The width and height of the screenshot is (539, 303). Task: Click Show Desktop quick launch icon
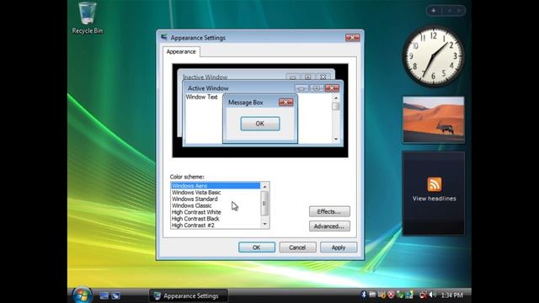click(104, 295)
